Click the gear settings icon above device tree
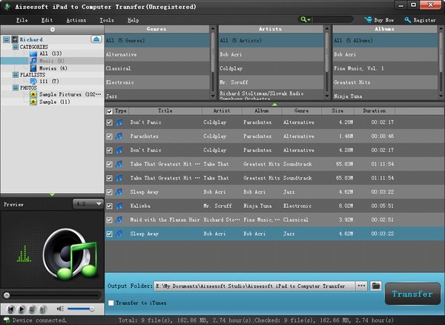 pyautogui.click(x=52, y=29)
